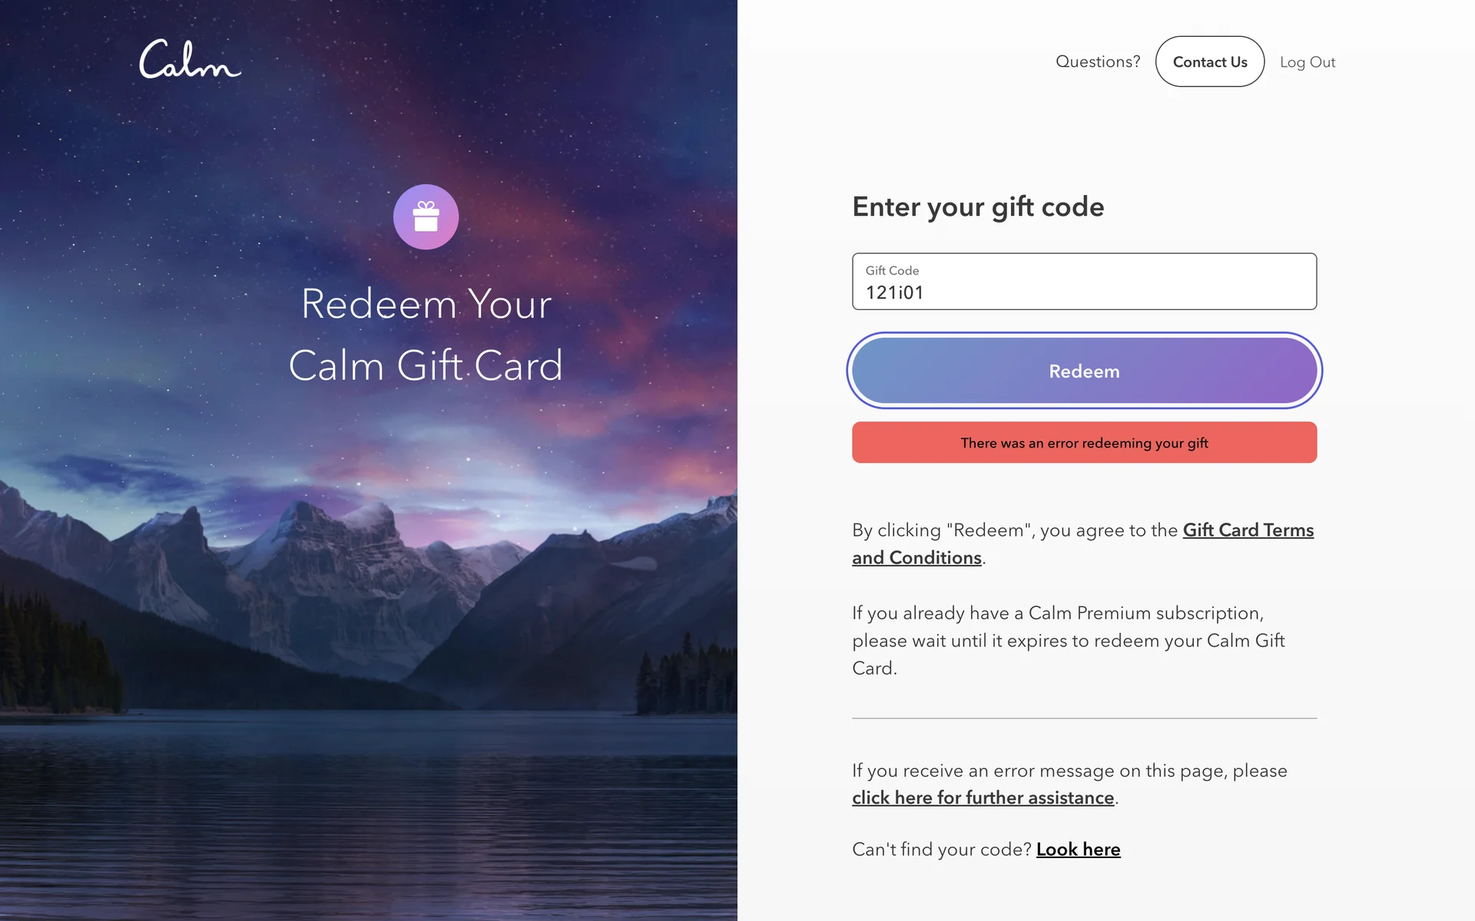Viewport: 1475px width, 921px height.
Task: Click the Enter your gift code heading
Action: [x=978, y=207]
